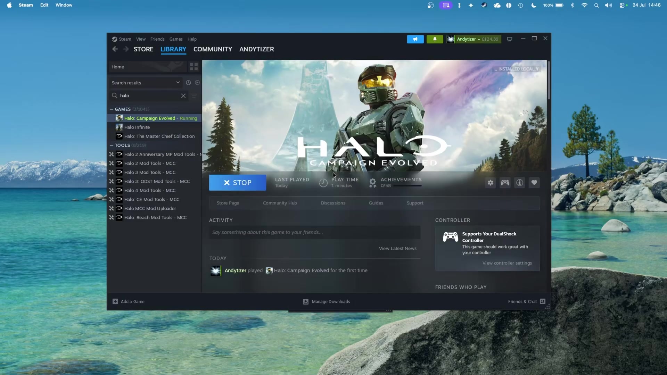The image size is (667, 375).
Task: Click the play time clock icon
Action: 323,183
